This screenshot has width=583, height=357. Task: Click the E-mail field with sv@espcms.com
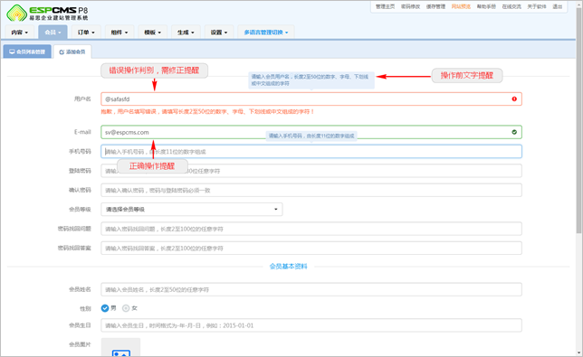click(x=311, y=132)
